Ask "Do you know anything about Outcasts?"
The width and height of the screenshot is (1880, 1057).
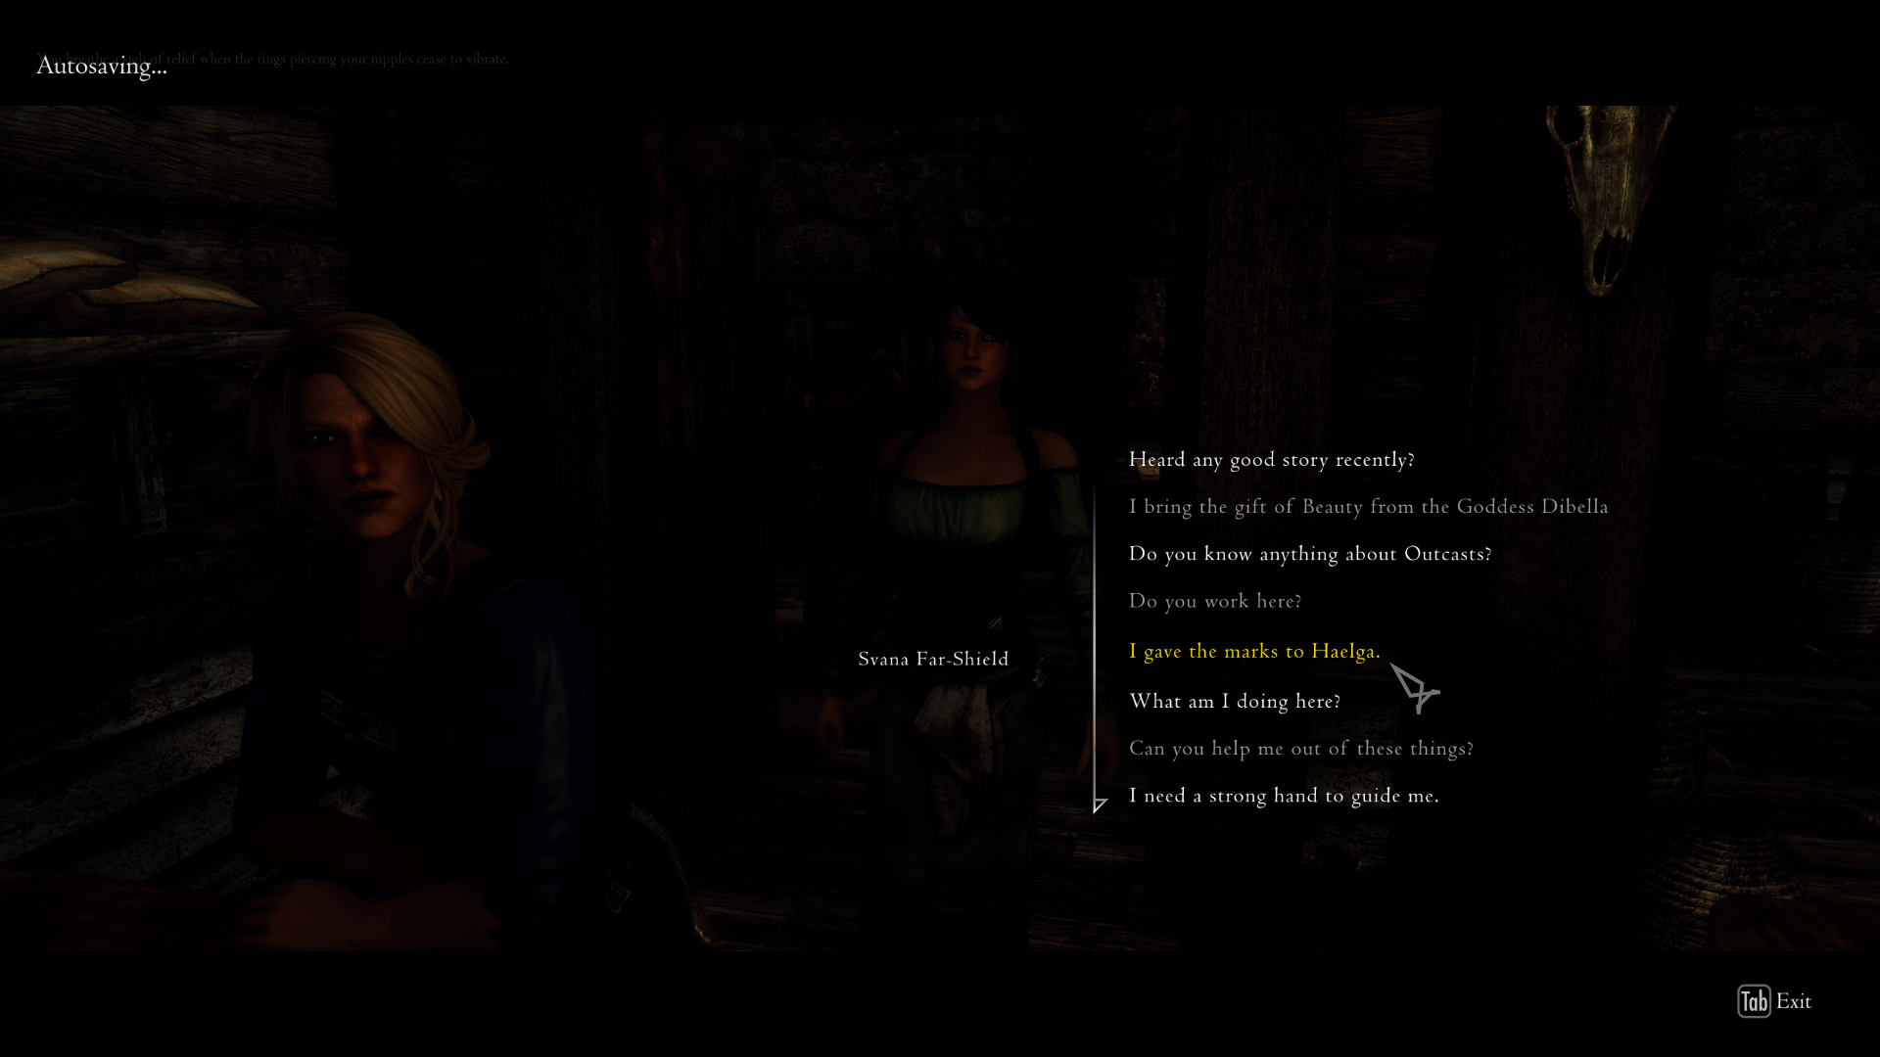[x=1310, y=554]
